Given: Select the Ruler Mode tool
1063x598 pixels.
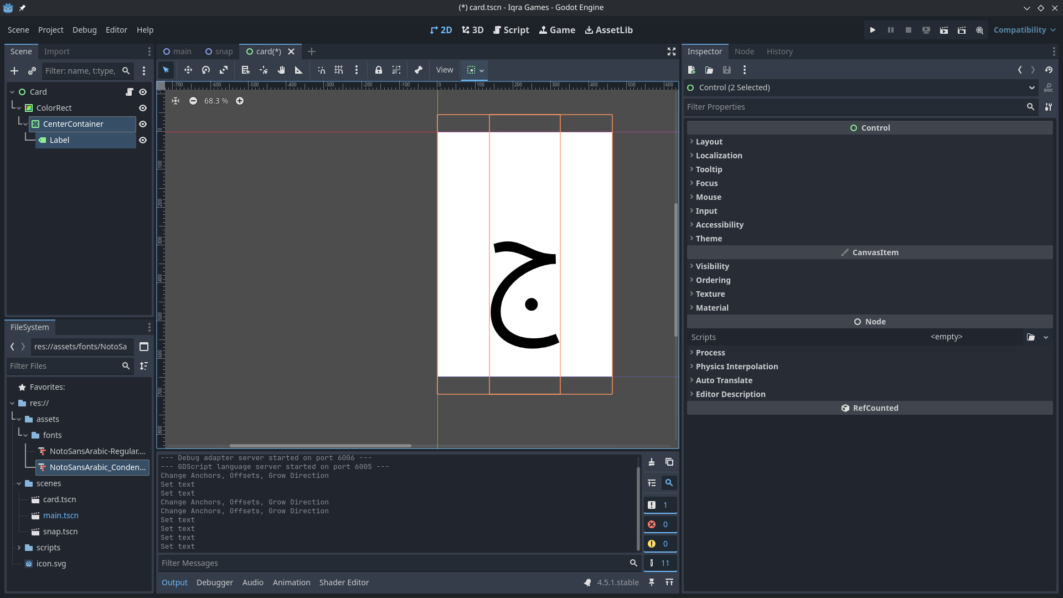Looking at the screenshot, I should tap(299, 70).
